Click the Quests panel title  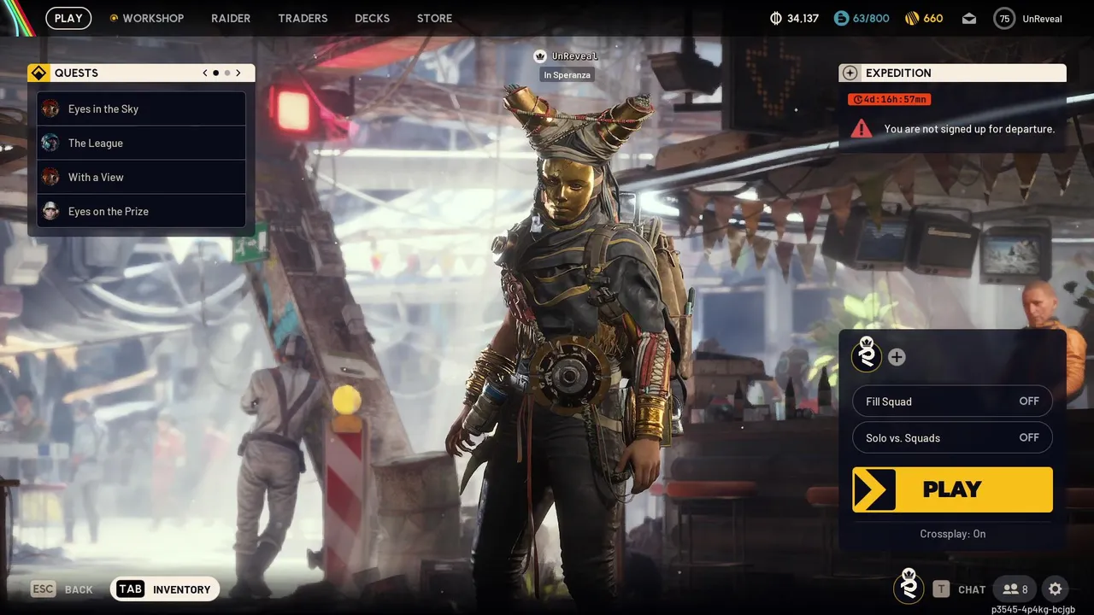(x=76, y=73)
